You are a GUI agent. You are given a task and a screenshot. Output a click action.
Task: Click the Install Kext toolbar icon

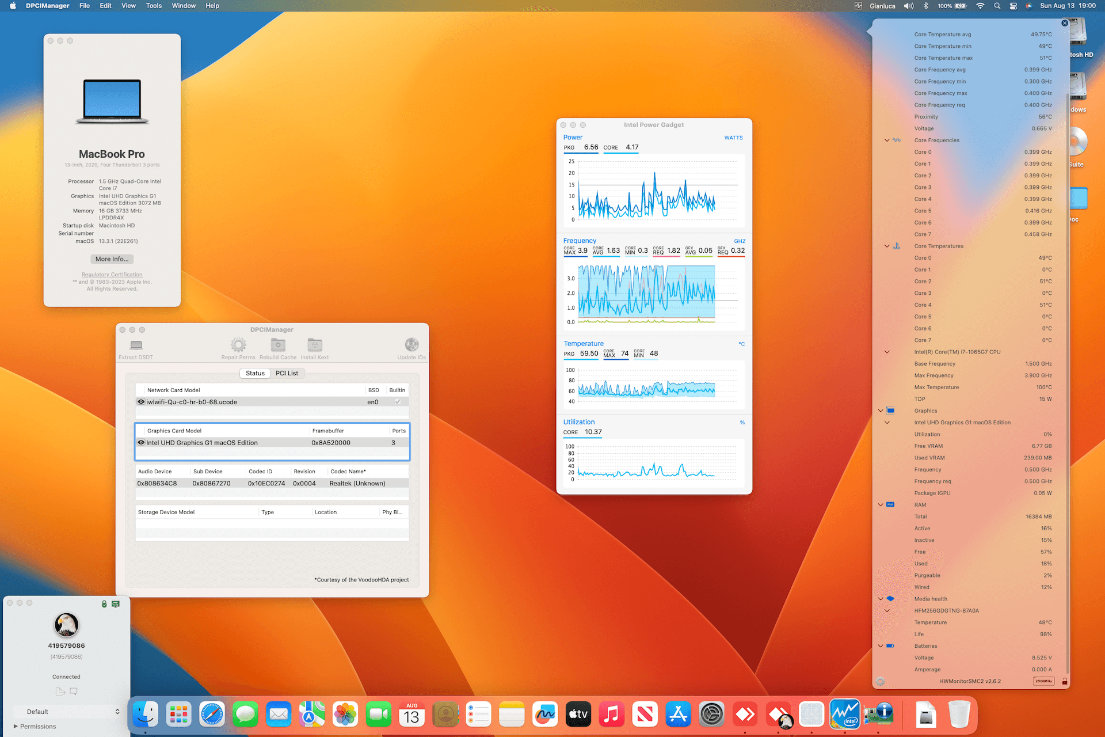coord(315,345)
